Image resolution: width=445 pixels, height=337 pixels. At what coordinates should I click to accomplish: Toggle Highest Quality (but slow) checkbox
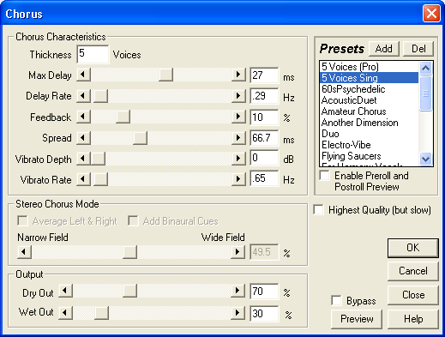318,210
